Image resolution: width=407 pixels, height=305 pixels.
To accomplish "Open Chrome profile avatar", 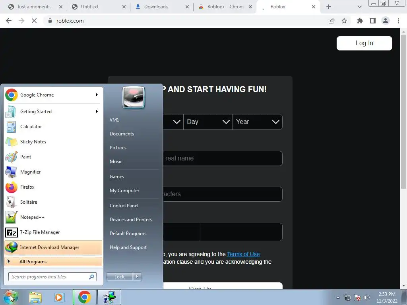I will tap(386, 21).
